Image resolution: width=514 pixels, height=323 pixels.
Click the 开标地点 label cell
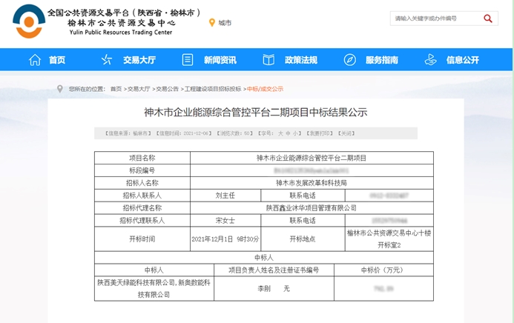(303, 239)
